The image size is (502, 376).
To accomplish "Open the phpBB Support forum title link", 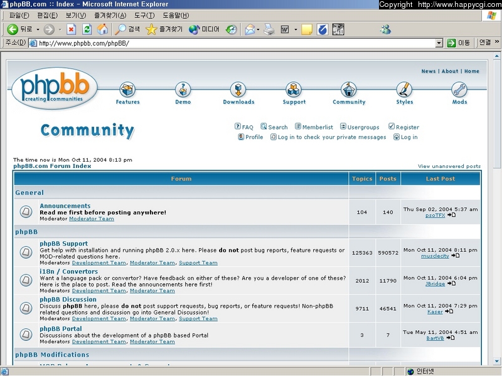I will [x=64, y=244].
